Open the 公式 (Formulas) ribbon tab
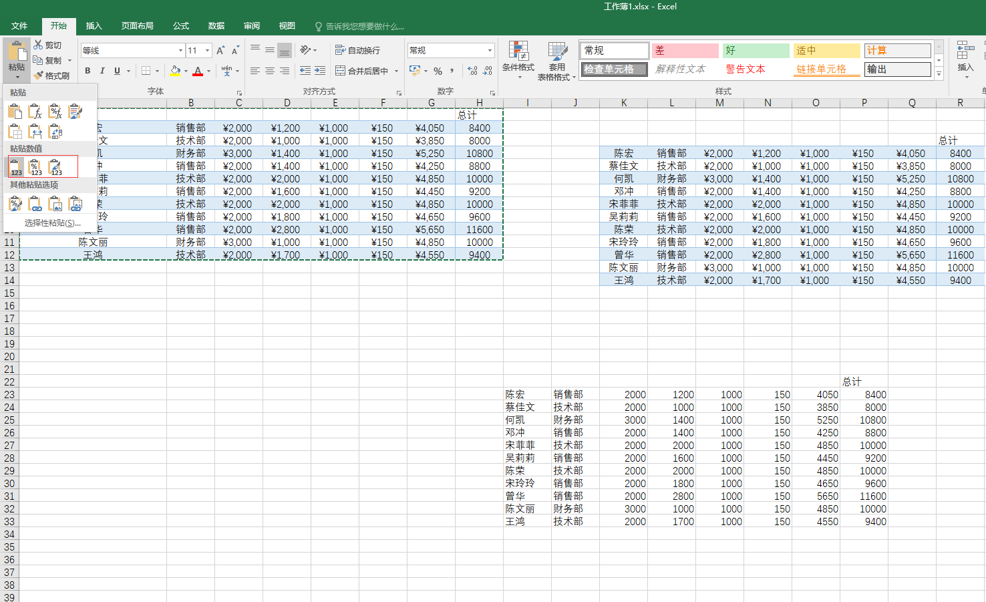The width and height of the screenshot is (986, 602). (x=181, y=26)
